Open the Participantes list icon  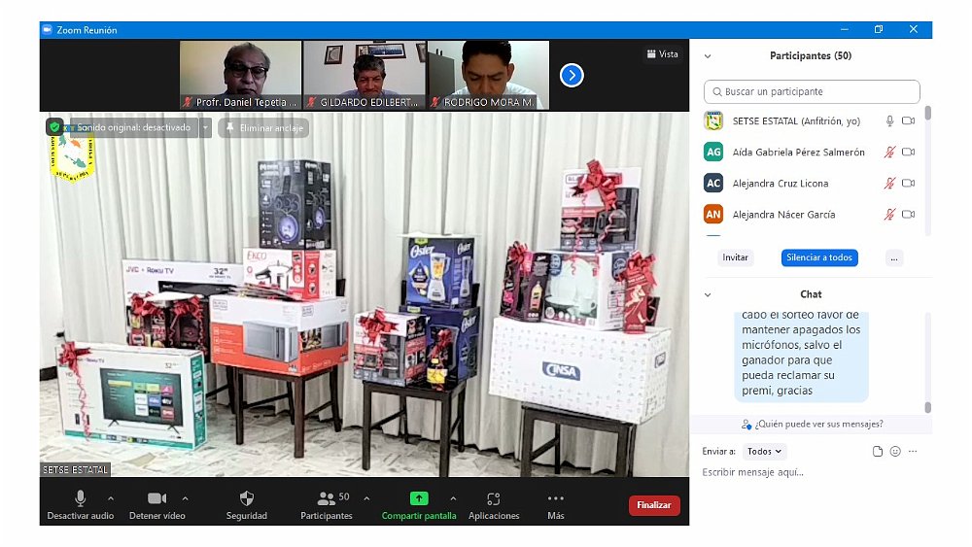(327, 498)
